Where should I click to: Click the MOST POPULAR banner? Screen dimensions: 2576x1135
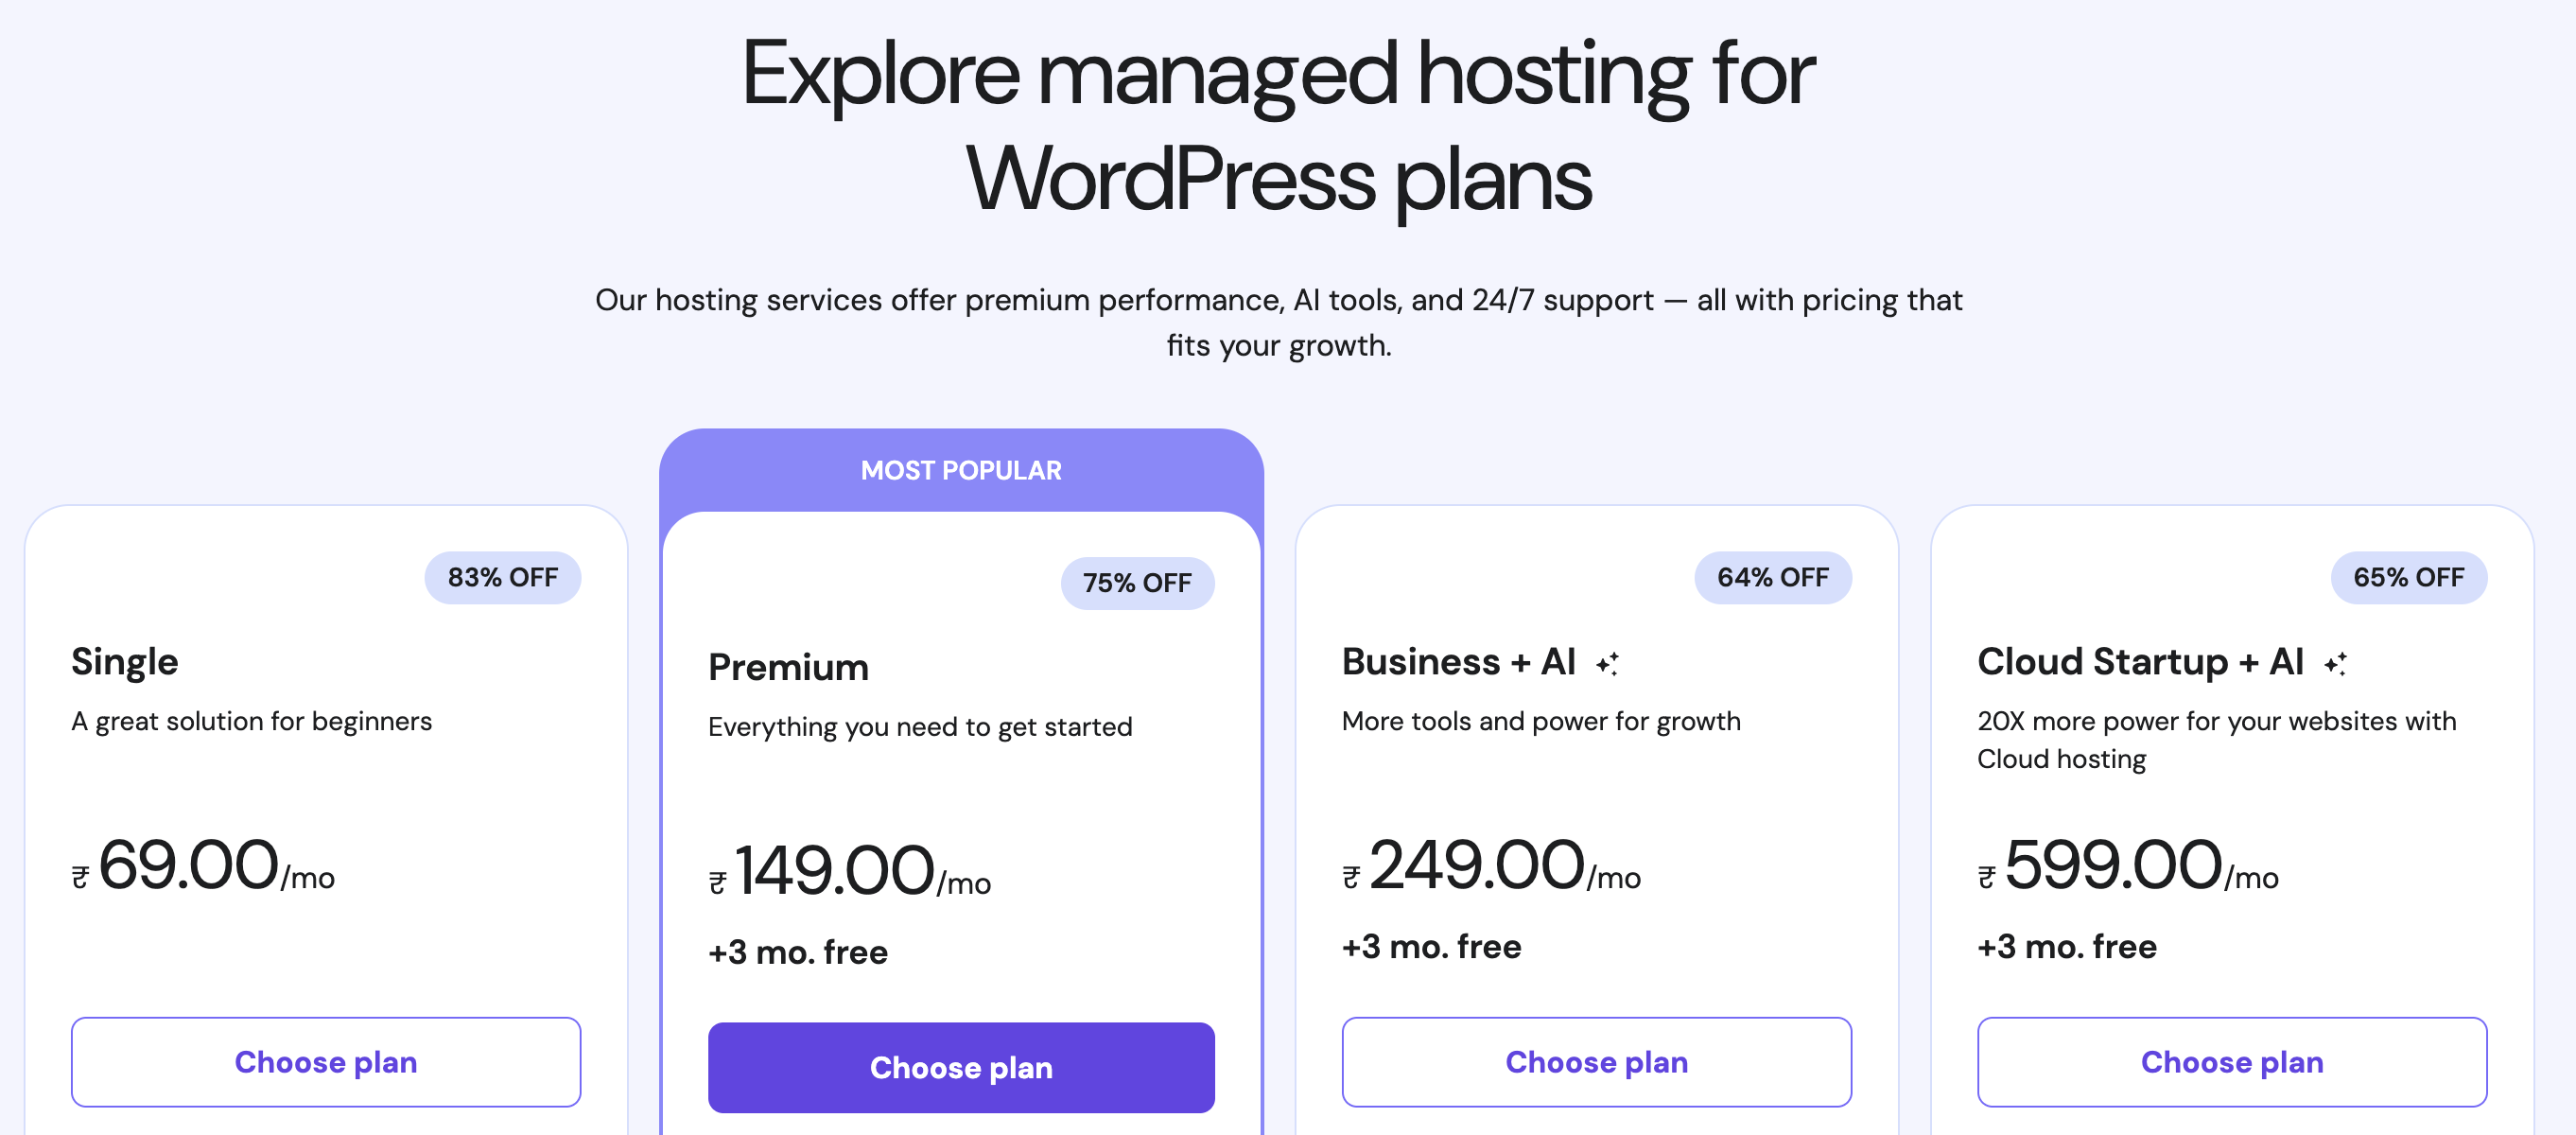pyautogui.click(x=961, y=470)
